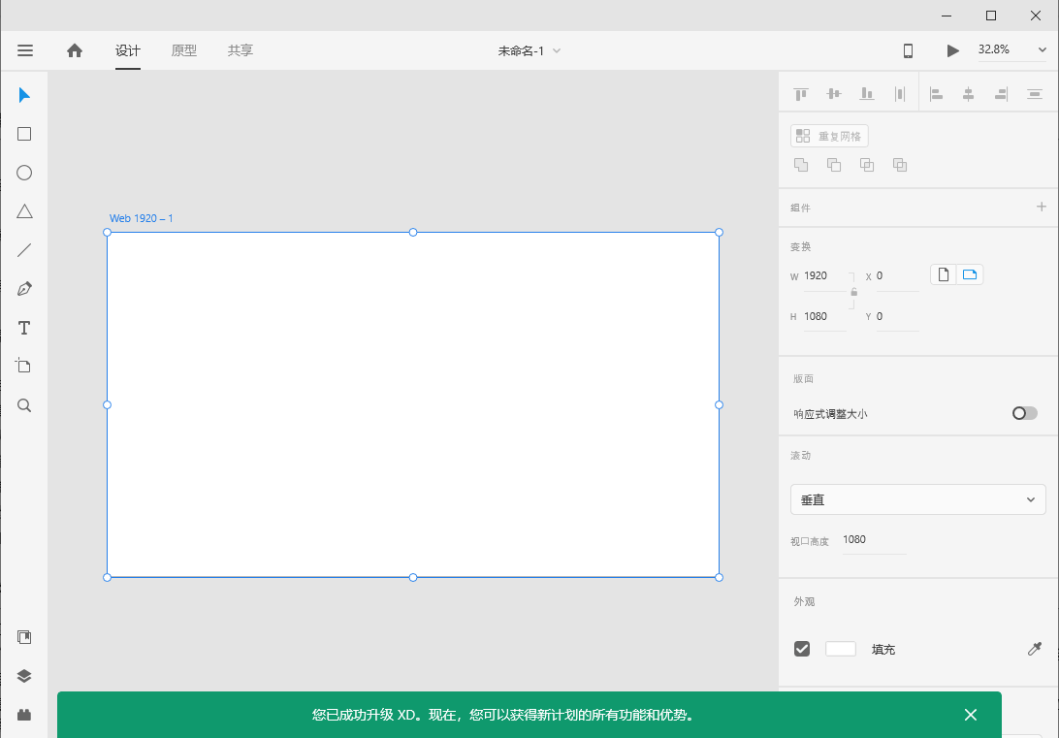Switch to the 原型 tab
The image size is (1059, 738).
point(184,50)
